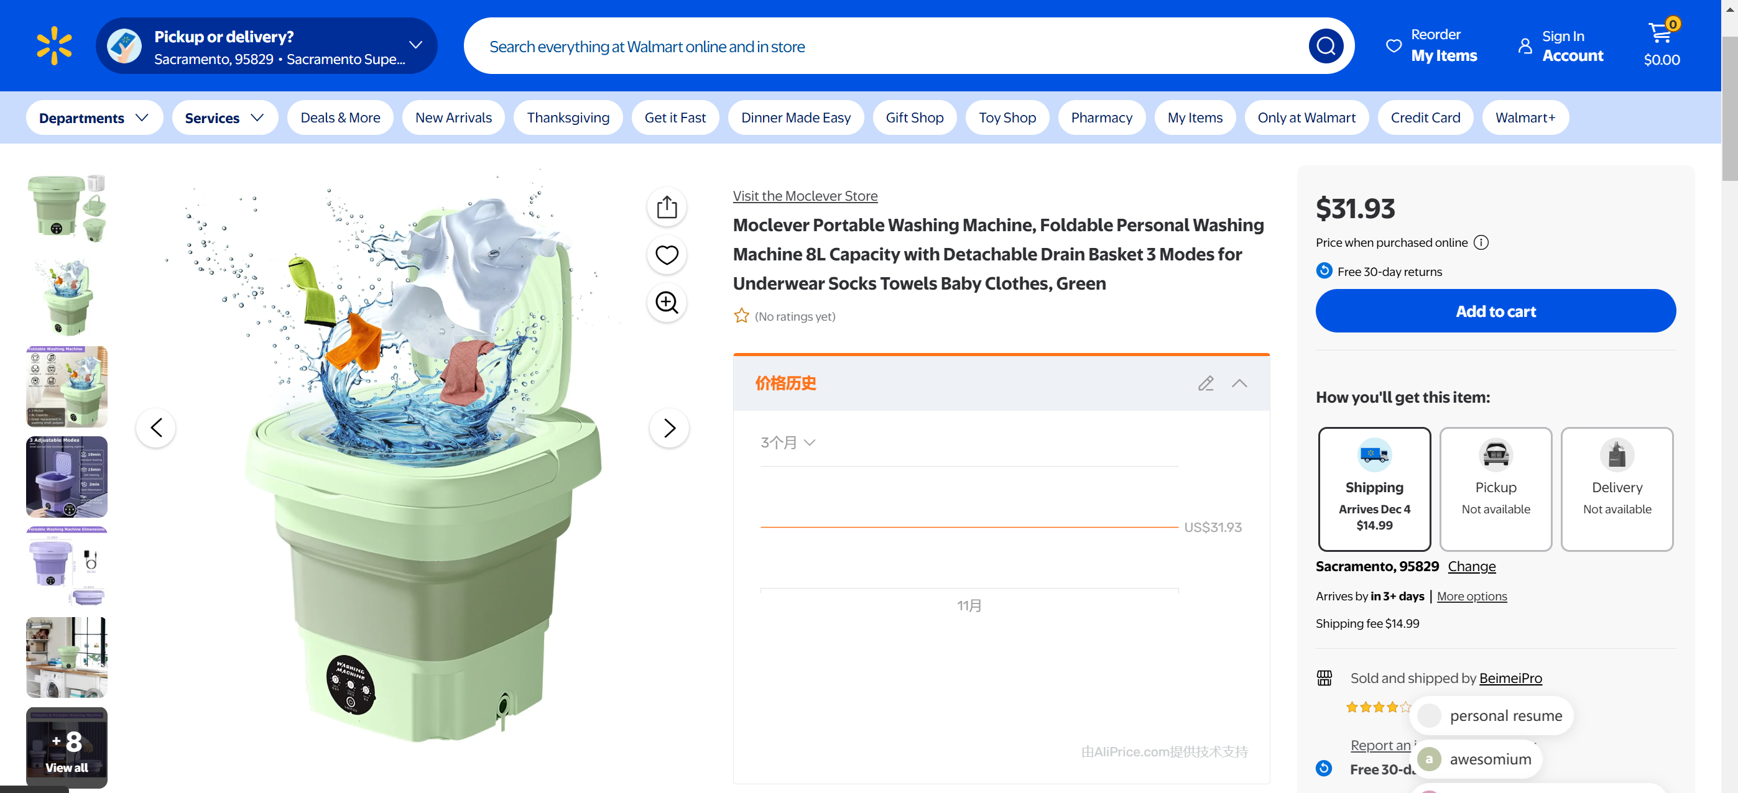1738x793 pixels.
Task: Open the shopping cart icon
Action: [1661, 34]
